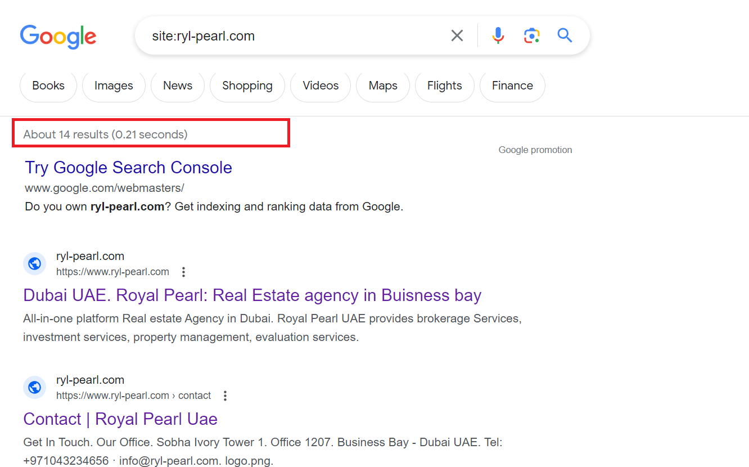The width and height of the screenshot is (749, 467).
Task: Select the Videos filter tab
Action: point(321,86)
